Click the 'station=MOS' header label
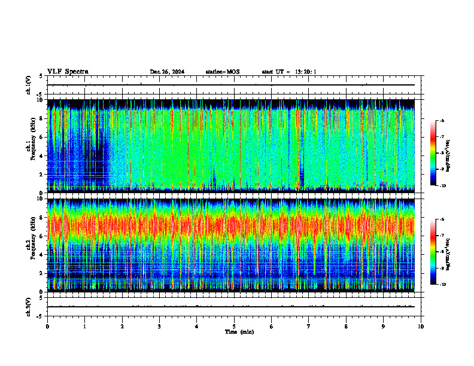This screenshot has width=474, height=366. point(223,72)
